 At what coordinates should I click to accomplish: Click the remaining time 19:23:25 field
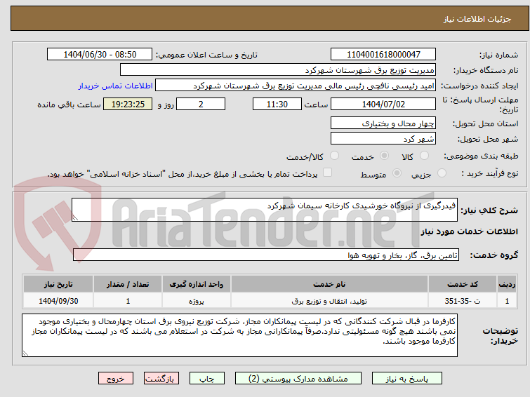point(128,104)
